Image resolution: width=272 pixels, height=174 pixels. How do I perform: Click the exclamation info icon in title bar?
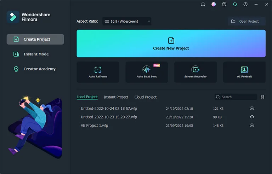[x=245, y=4]
